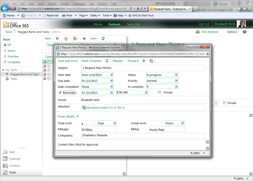Open categories icon in task list toolbar
Viewport: 253px width, 181px height.
click(x=75, y=38)
